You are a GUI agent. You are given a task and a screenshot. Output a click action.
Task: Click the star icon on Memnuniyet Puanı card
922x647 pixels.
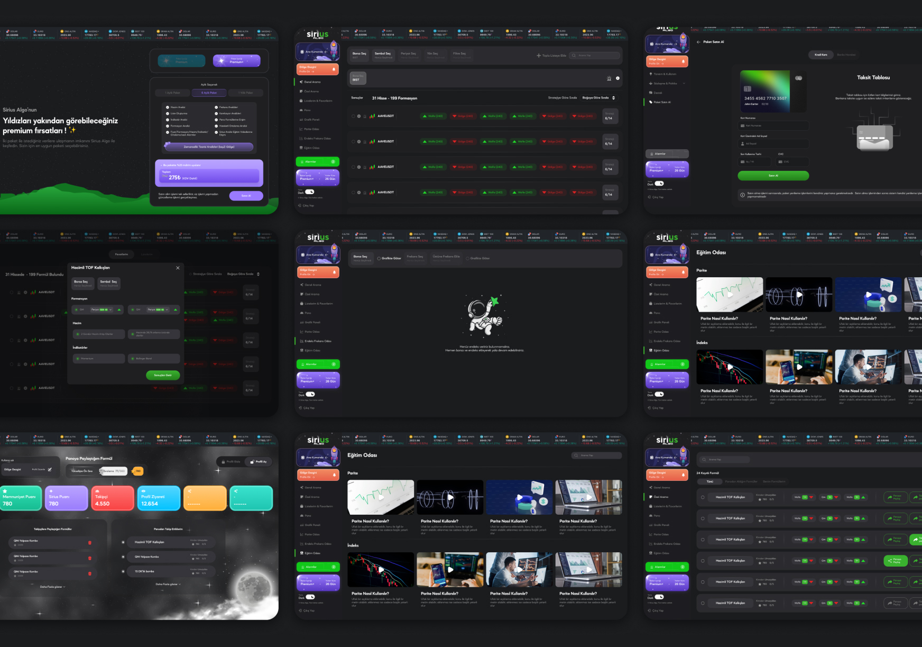(x=5, y=491)
